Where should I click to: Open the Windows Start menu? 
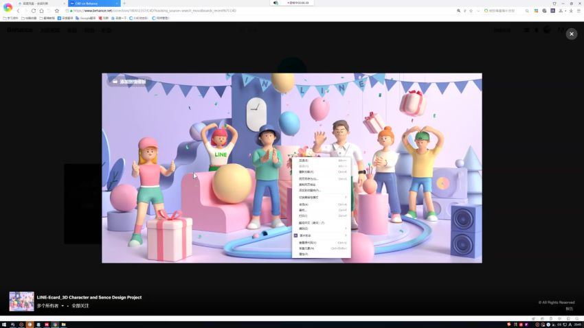[x=4, y=325]
